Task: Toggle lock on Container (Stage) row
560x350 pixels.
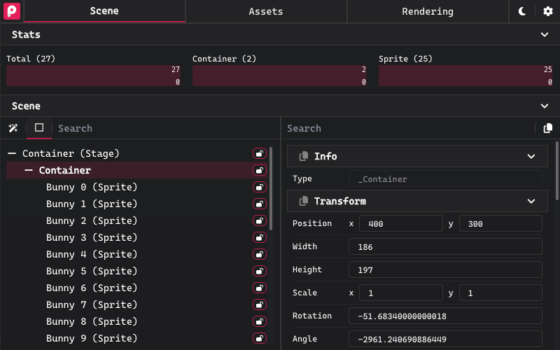Action: pos(260,153)
